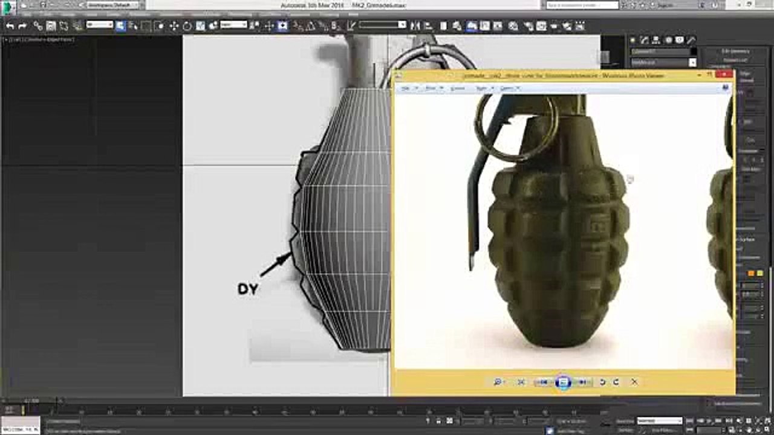The width and height of the screenshot is (774, 435).
Task: Click the object name field in command panel
Action: tap(659, 51)
